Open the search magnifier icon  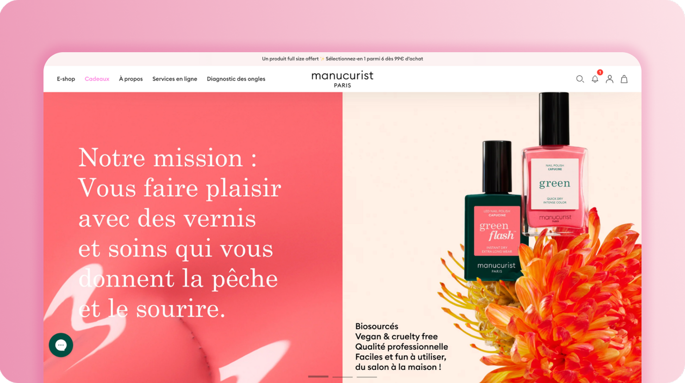pos(579,79)
